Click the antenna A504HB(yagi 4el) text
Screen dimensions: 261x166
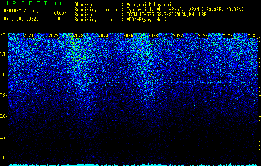coord(146,20)
